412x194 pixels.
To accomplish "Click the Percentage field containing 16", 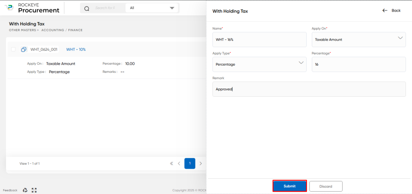I will tap(358, 64).
